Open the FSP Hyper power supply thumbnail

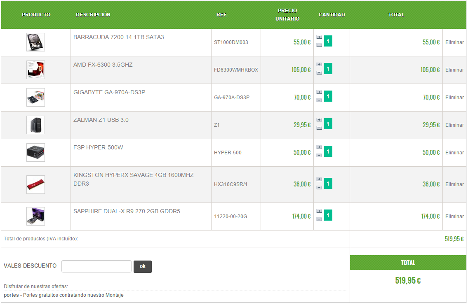[x=35, y=152]
